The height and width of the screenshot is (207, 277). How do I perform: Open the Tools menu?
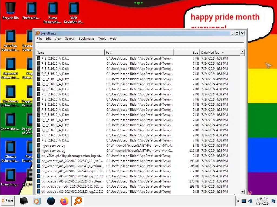click(x=102, y=39)
